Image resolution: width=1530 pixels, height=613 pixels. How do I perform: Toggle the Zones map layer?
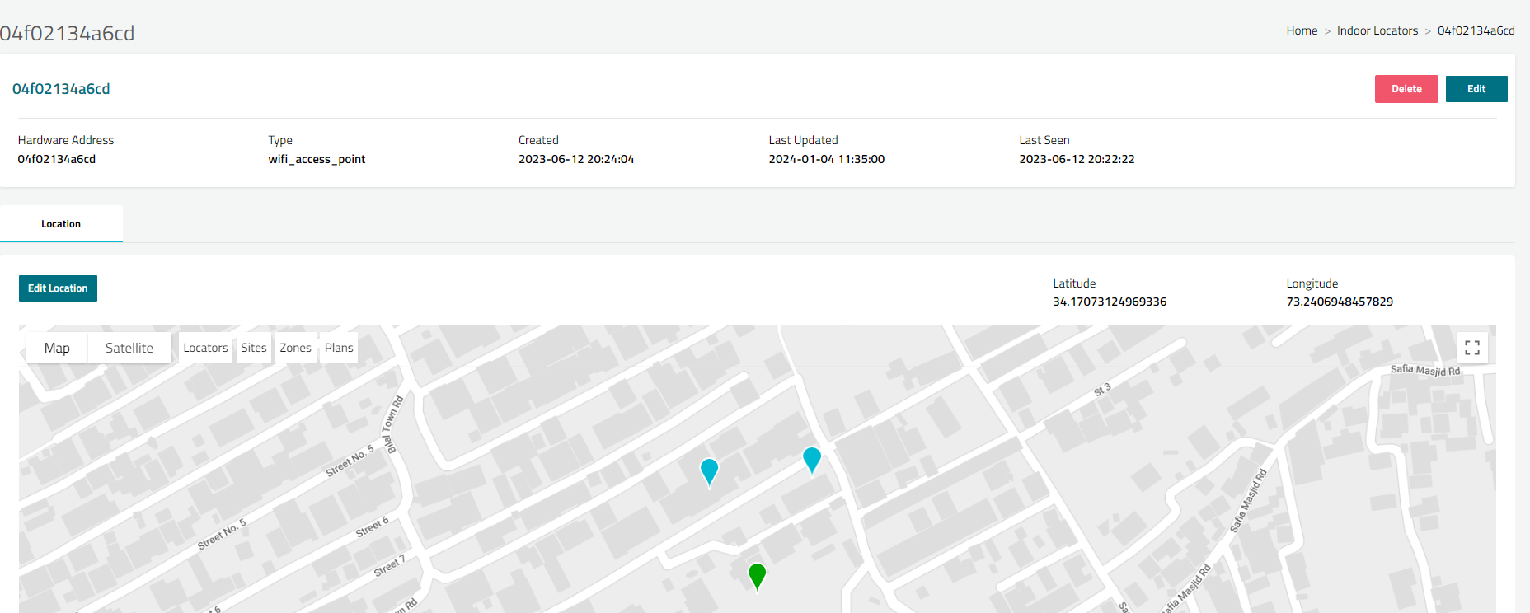(x=295, y=348)
